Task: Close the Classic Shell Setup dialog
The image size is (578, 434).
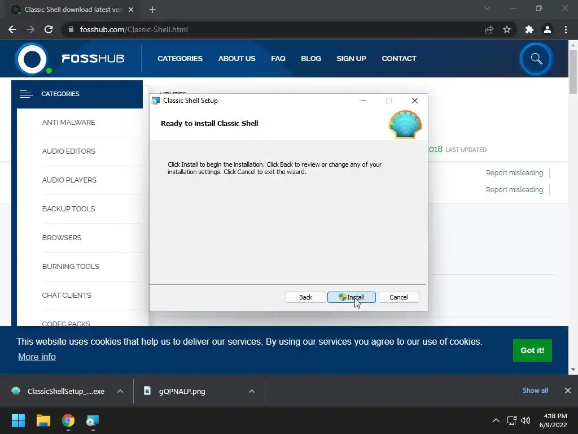Action: click(415, 101)
